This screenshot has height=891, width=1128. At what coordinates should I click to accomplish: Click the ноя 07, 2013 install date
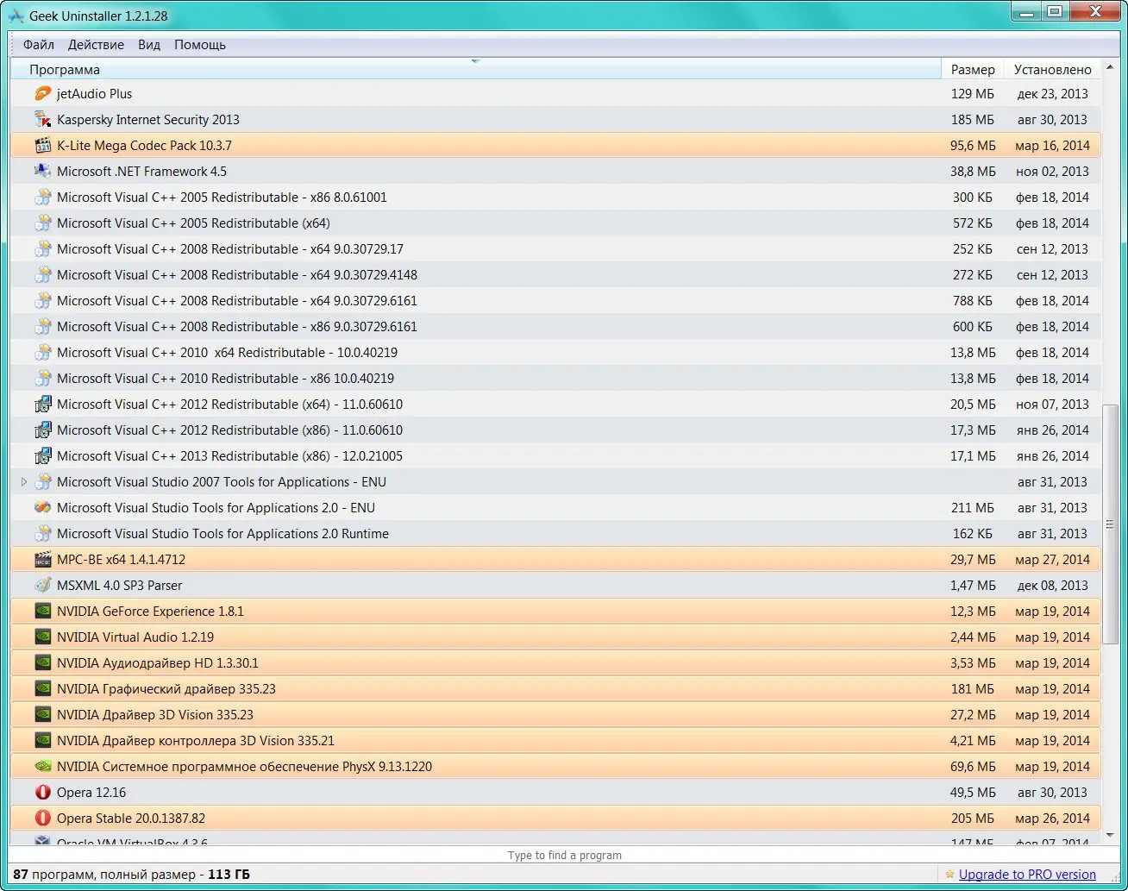[x=1052, y=404]
